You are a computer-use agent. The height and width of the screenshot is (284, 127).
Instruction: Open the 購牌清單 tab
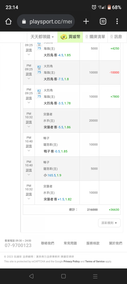click(x=95, y=37)
